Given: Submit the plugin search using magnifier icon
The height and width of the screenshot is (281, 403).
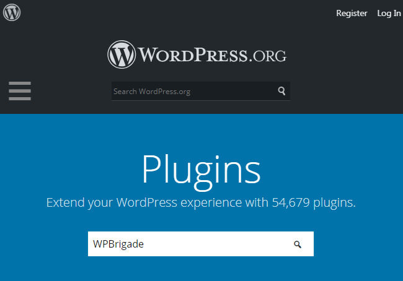Looking at the screenshot, I should pos(298,244).
